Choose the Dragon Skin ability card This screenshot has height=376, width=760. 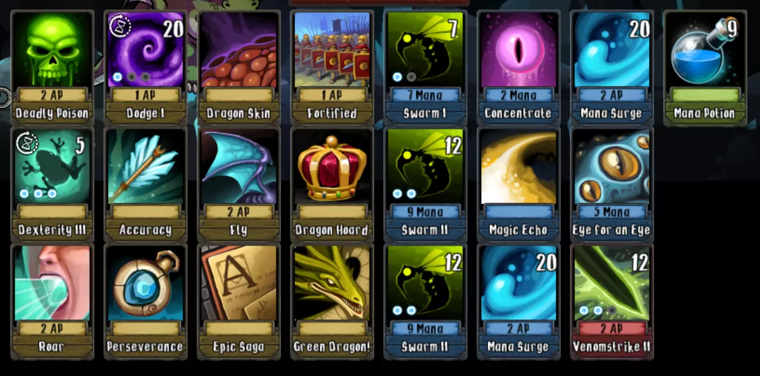[238, 68]
